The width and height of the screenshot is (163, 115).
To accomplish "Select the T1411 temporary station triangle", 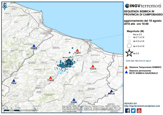I will pos(77,50).
